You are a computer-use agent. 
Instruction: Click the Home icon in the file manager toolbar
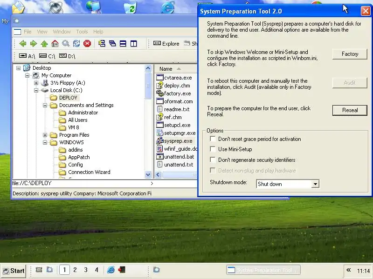[x=55, y=43]
